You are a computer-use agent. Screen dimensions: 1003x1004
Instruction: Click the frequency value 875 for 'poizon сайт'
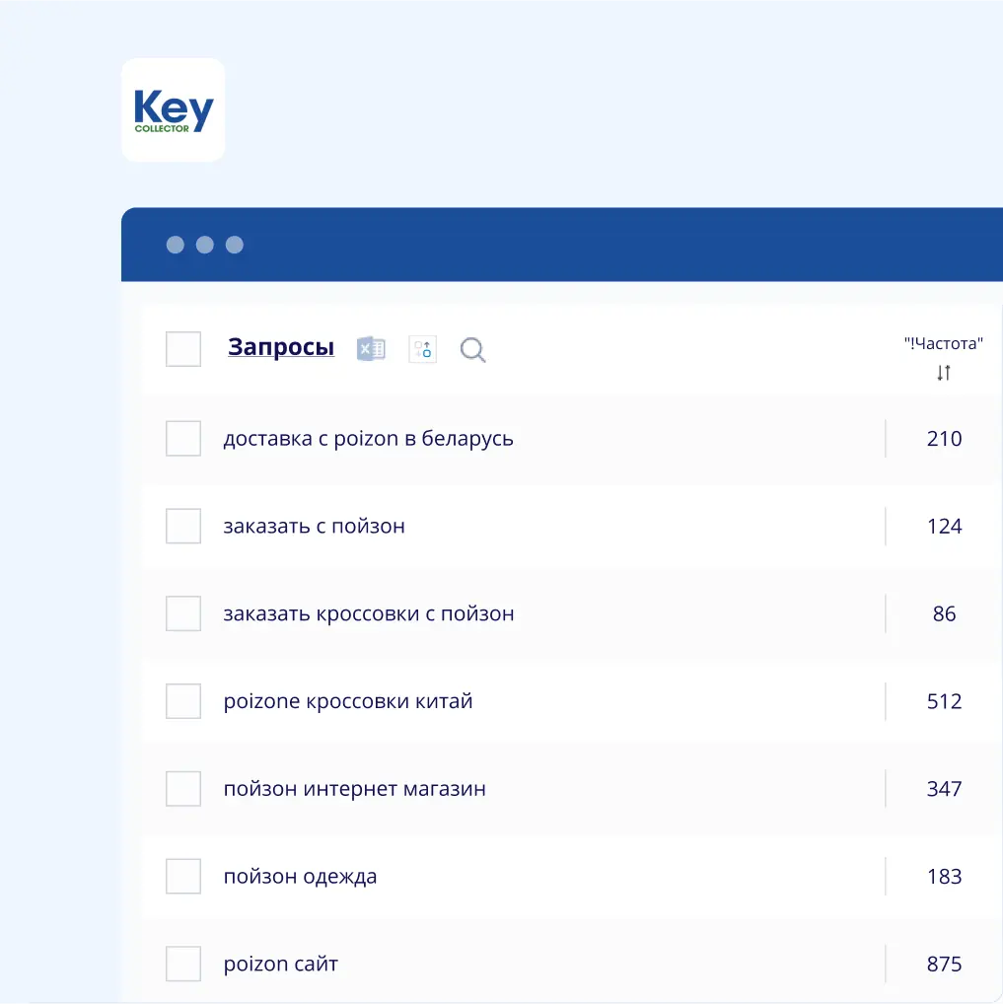click(944, 964)
